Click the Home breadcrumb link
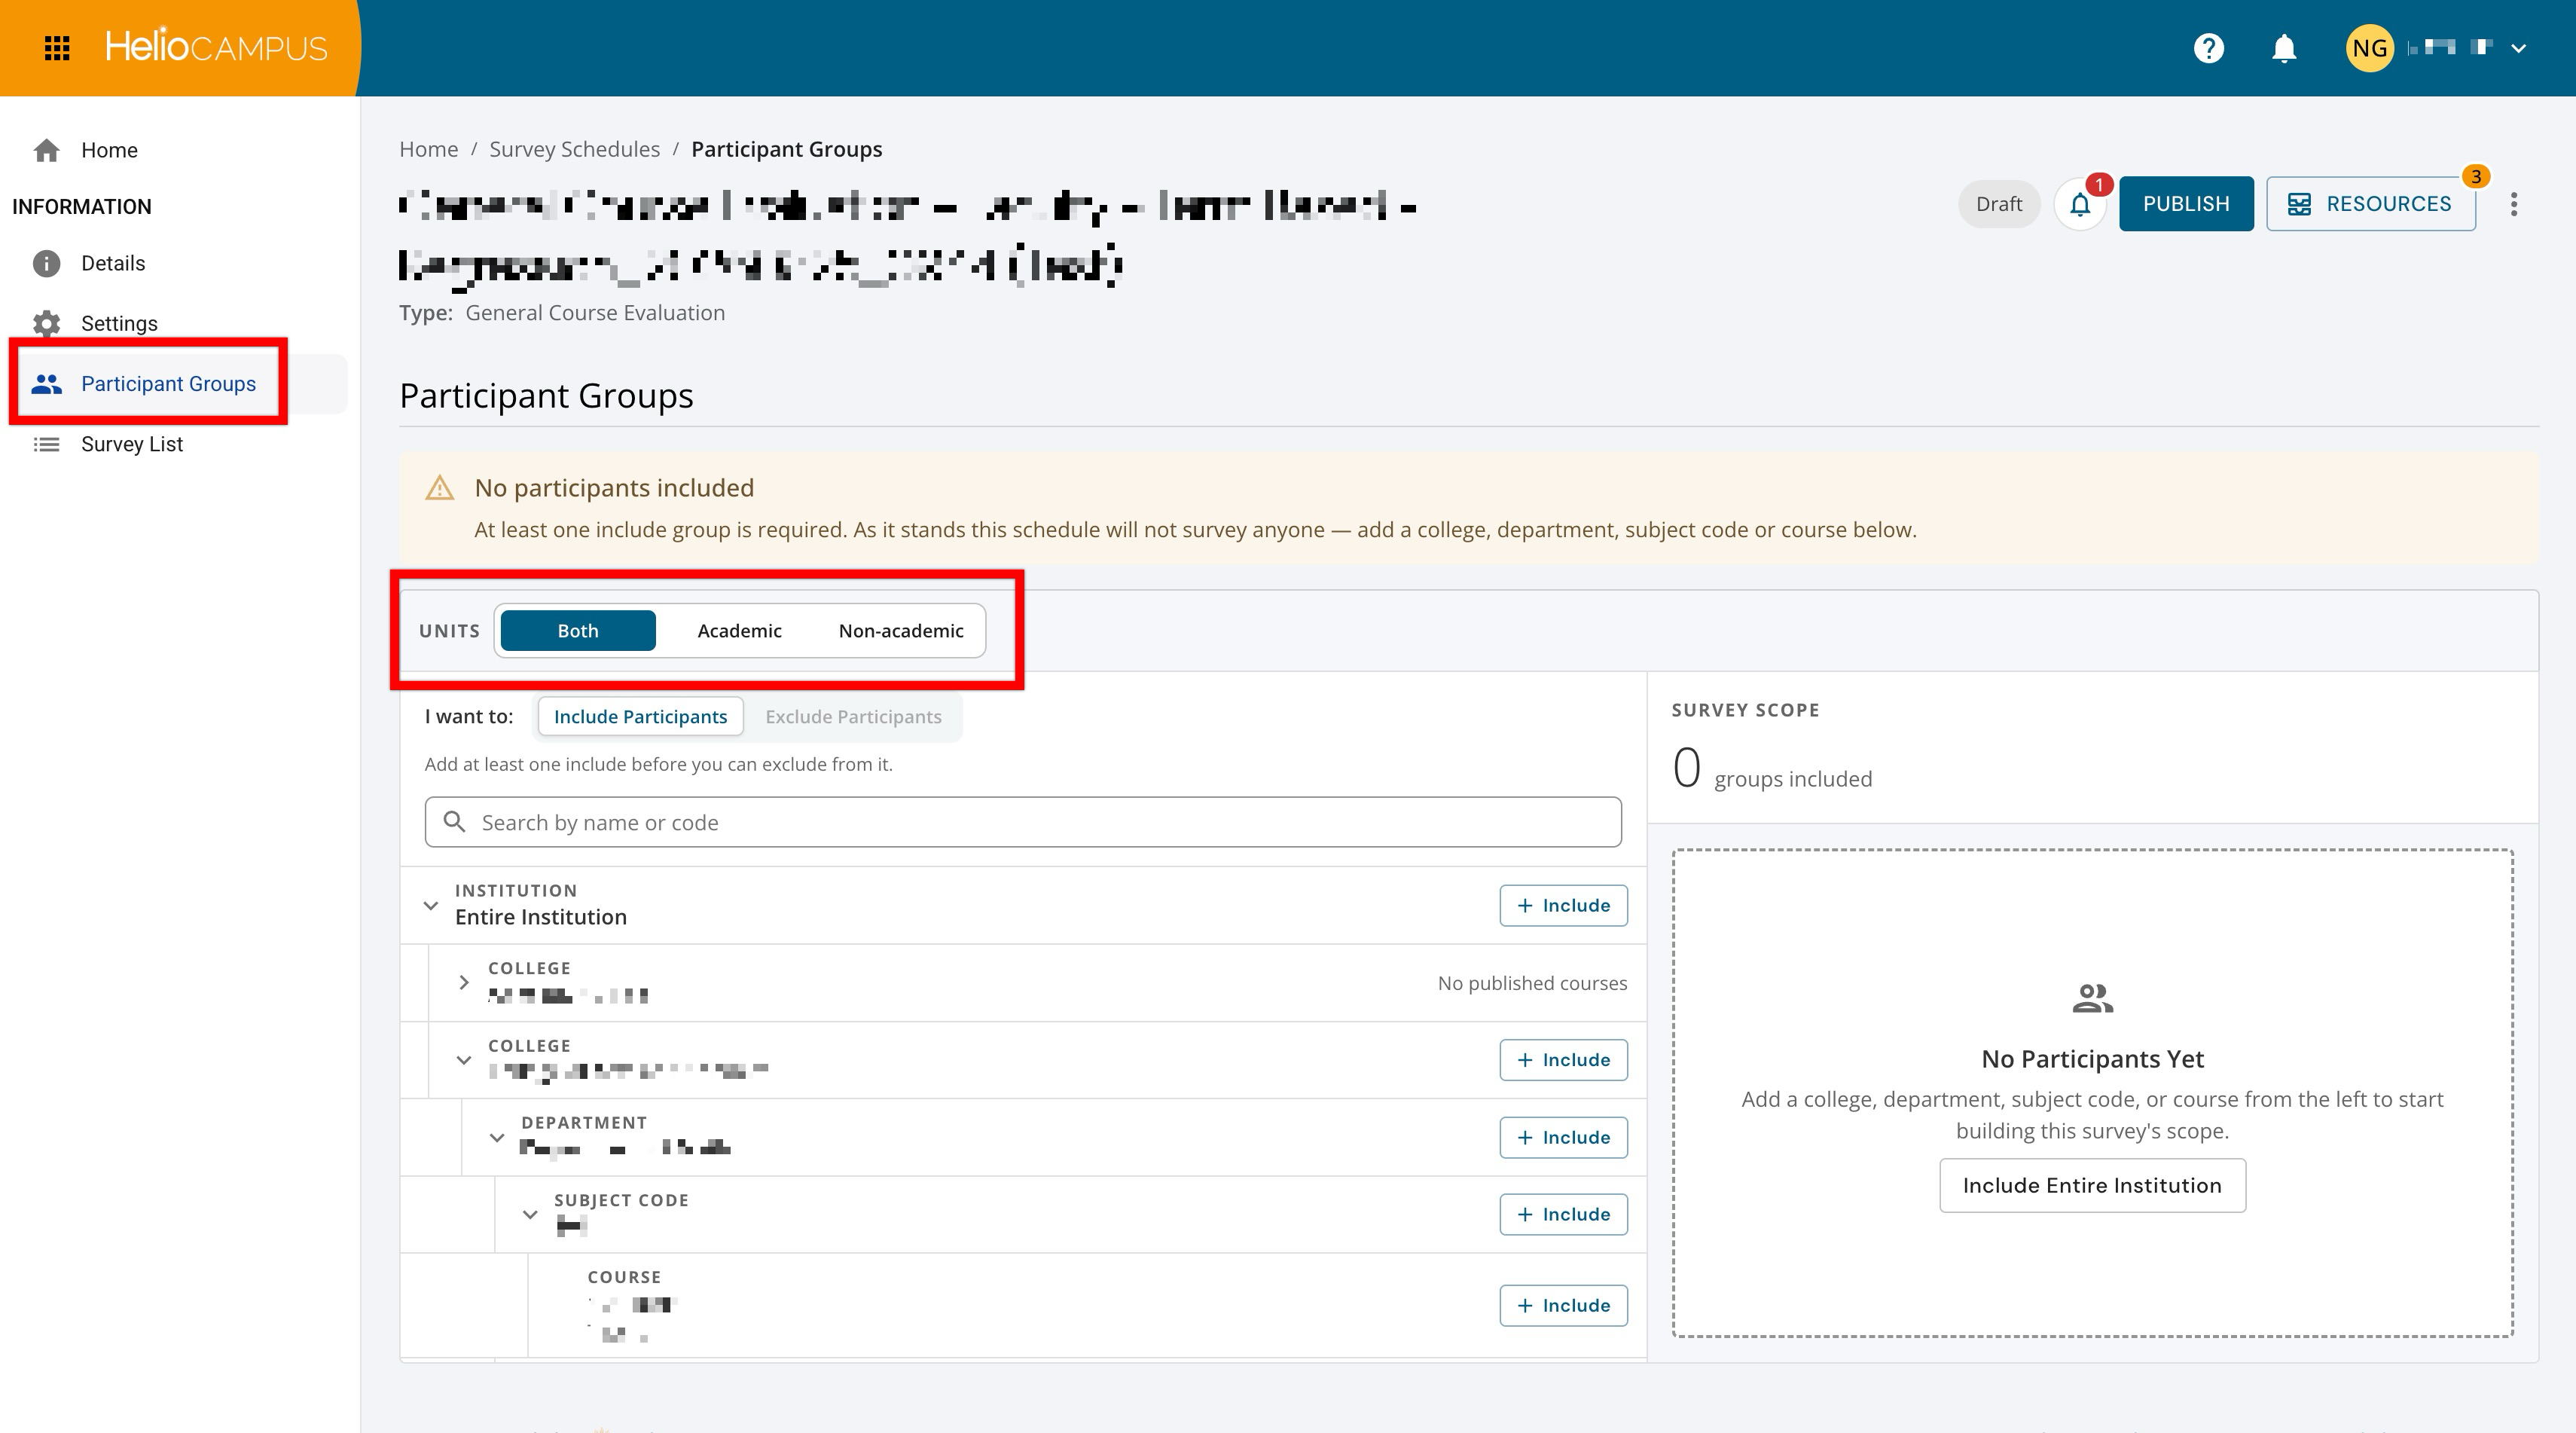This screenshot has width=2576, height=1433. 428,149
